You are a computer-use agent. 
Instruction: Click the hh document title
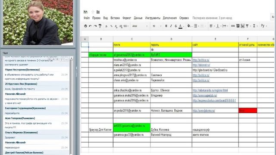85,12
